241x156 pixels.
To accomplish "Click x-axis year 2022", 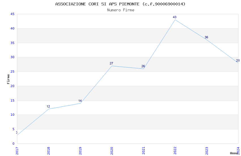I will pyautogui.click(x=175, y=151).
